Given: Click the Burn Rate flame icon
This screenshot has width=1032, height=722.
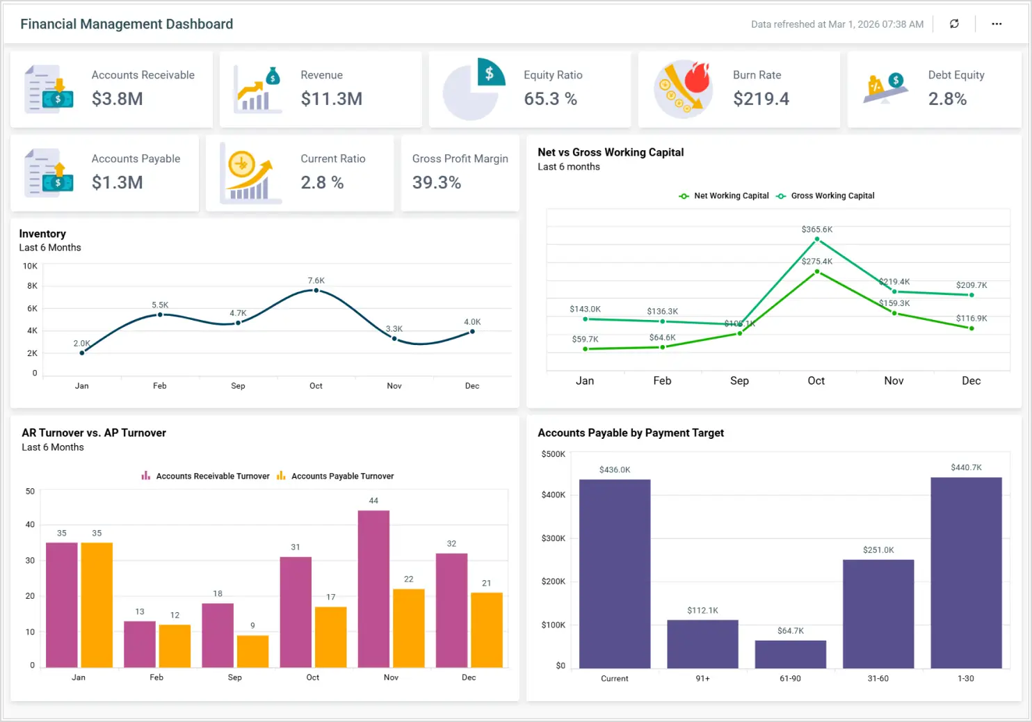Looking at the screenshot, I should point(683,89).
